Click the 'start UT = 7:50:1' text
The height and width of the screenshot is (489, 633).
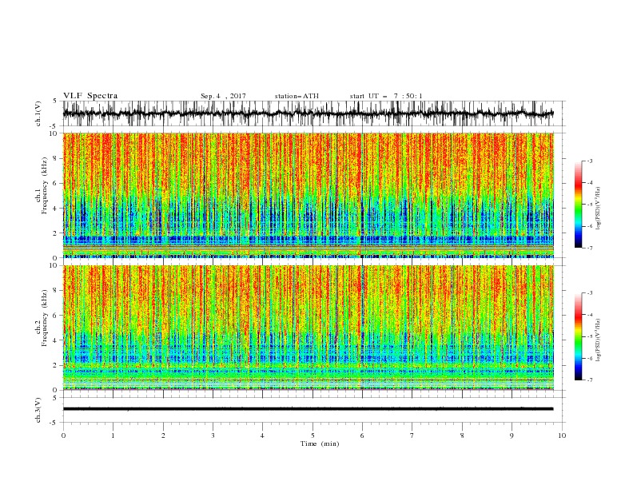tap(386, 96)
